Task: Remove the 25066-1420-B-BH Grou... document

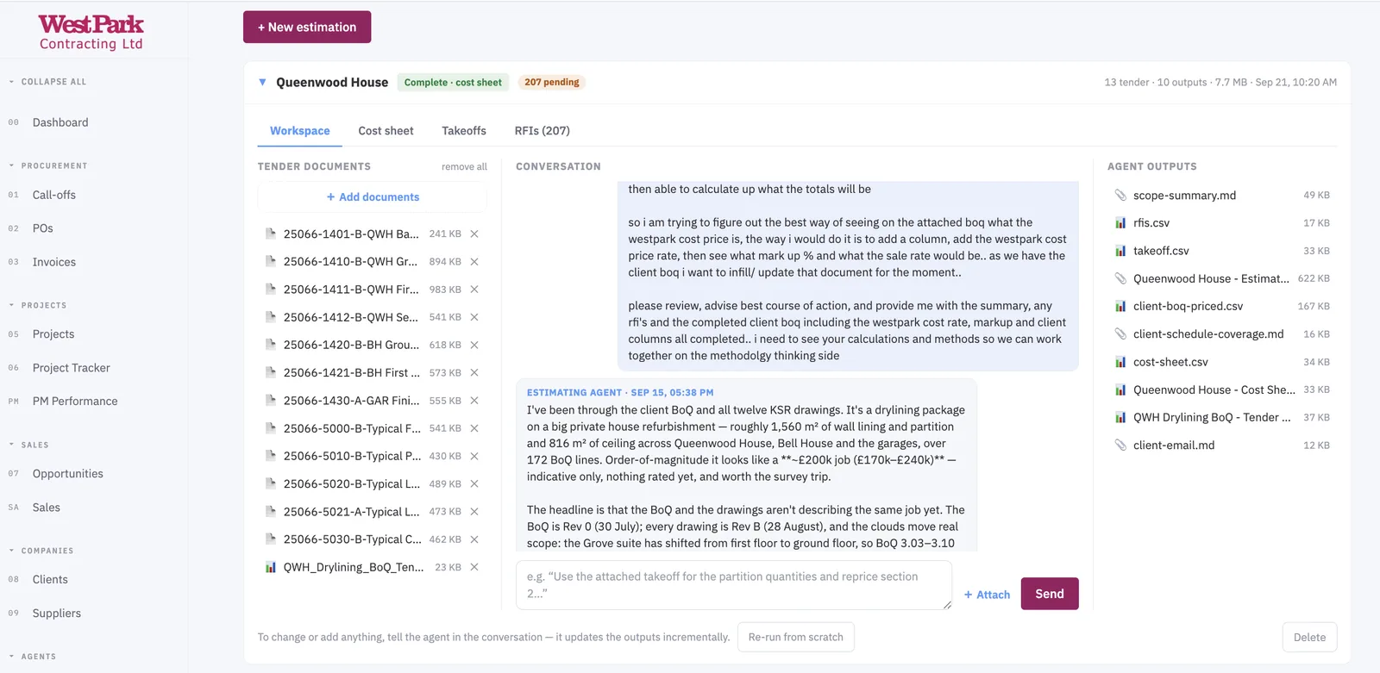Action: 474,346
